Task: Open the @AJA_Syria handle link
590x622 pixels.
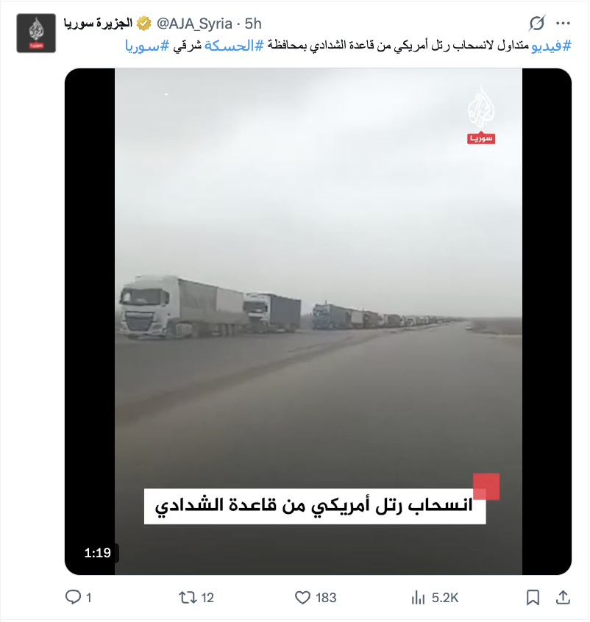Action: (x=194, y=24)
